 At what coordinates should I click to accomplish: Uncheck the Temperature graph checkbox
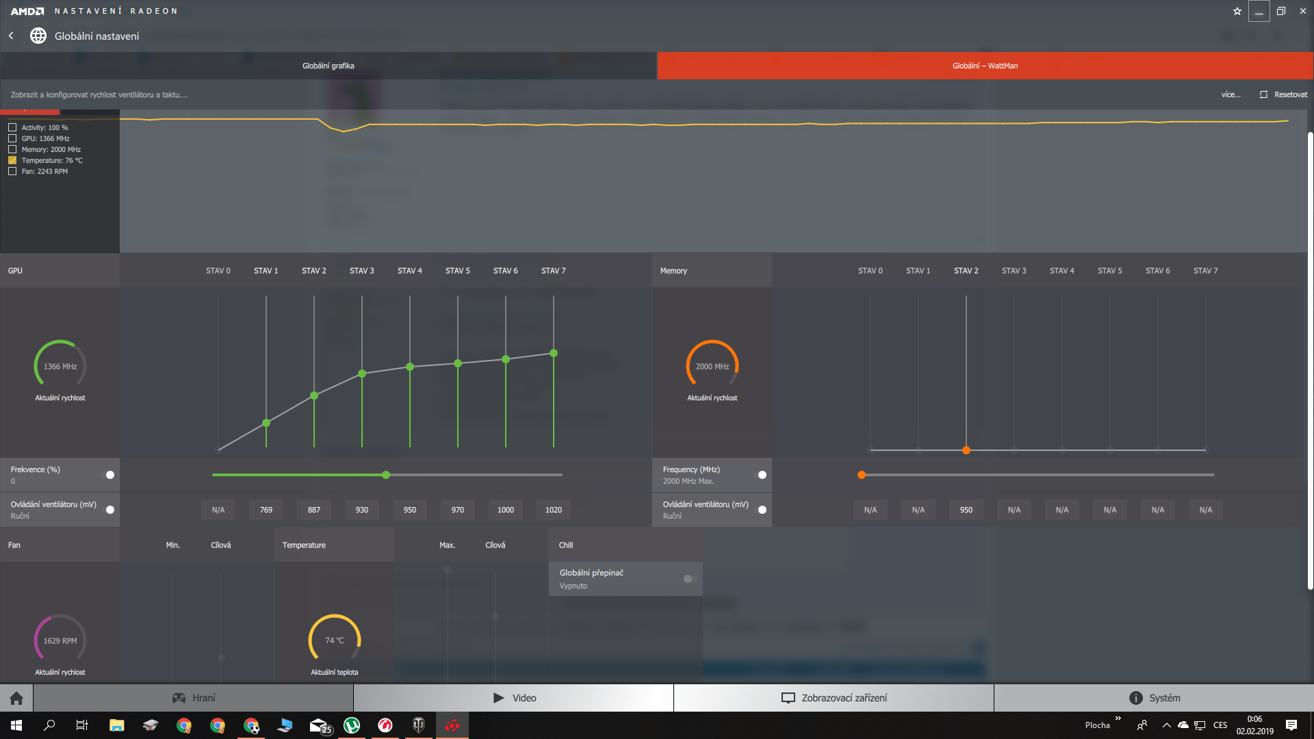[x=12, y=160]
